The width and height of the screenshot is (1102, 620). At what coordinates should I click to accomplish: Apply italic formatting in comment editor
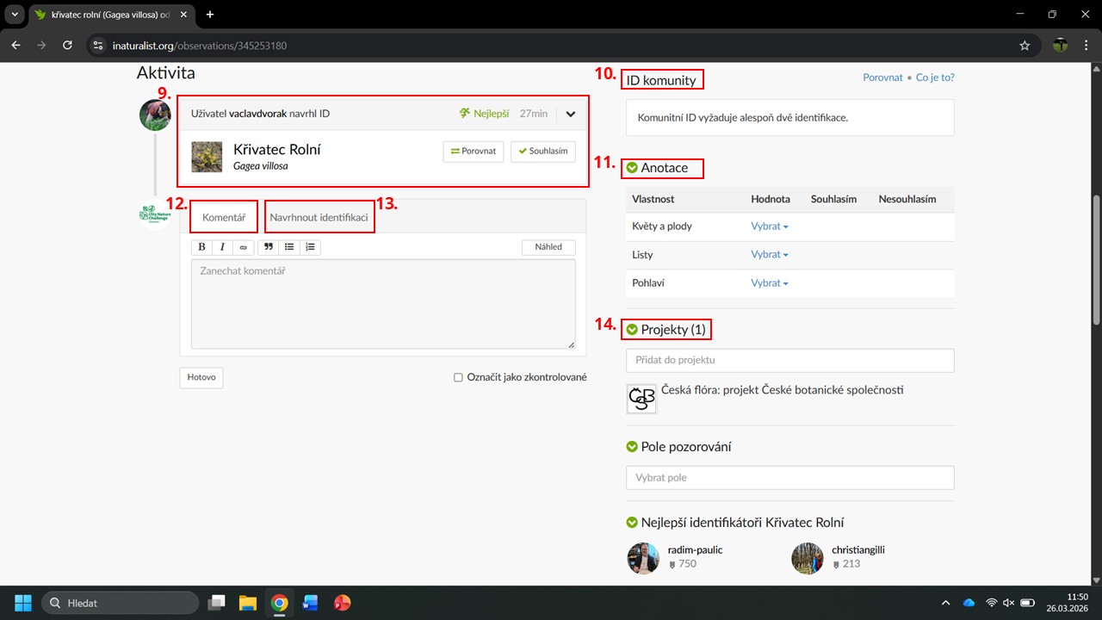[x=222, y=247]
